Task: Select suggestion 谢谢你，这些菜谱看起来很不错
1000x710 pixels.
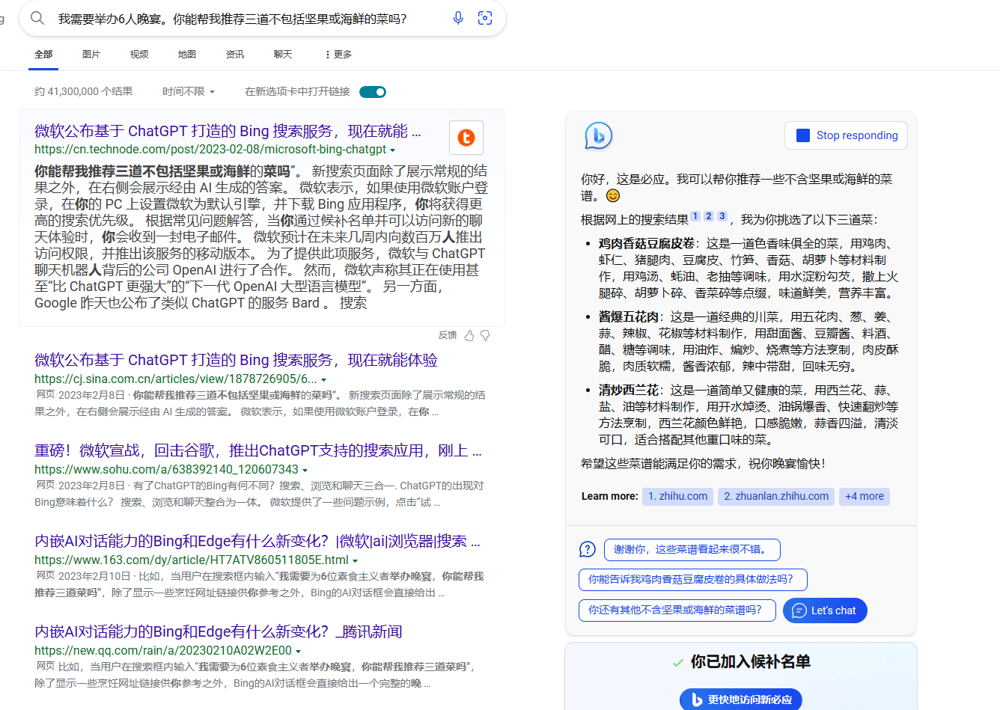Action: (x=692, y=549)
